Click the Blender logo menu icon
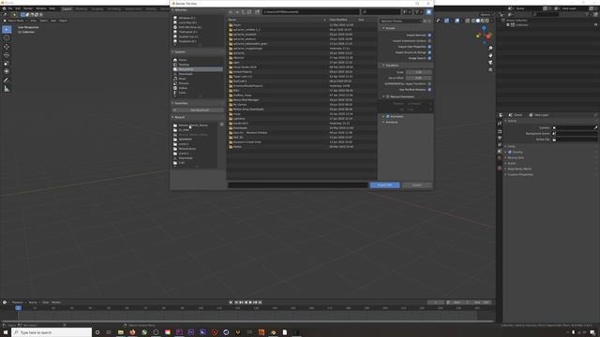 [x=4, y=8]
